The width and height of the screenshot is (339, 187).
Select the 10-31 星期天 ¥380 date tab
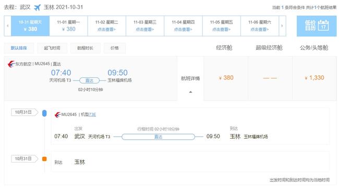point(30,26)
